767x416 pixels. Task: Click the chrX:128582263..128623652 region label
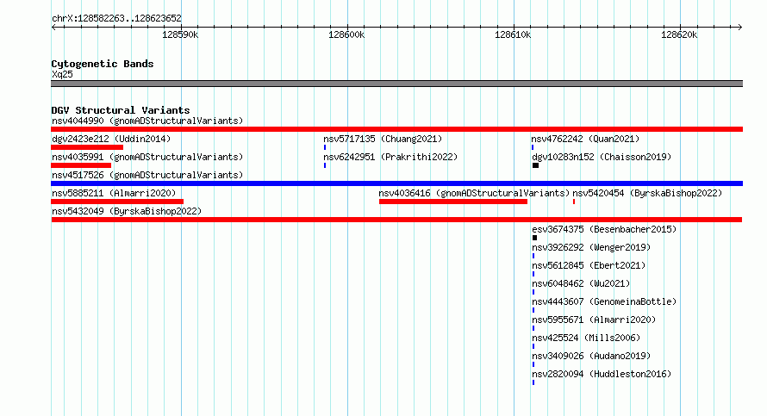click(x=116, y=19)
